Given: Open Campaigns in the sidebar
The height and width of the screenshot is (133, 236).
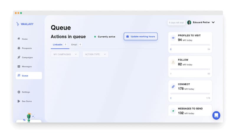Looking at the screenshot, I should click(25, 57).
